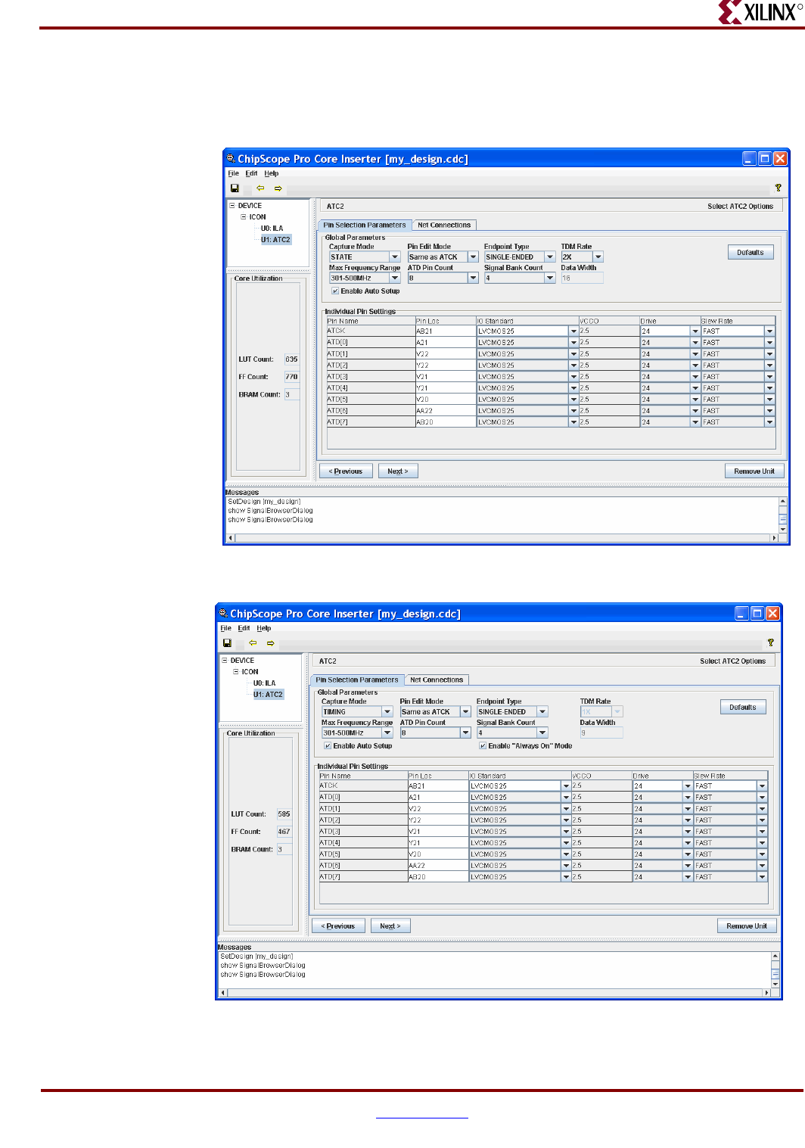Switch to Net Connections tab in the STATE-mode window

pos(444,225)
